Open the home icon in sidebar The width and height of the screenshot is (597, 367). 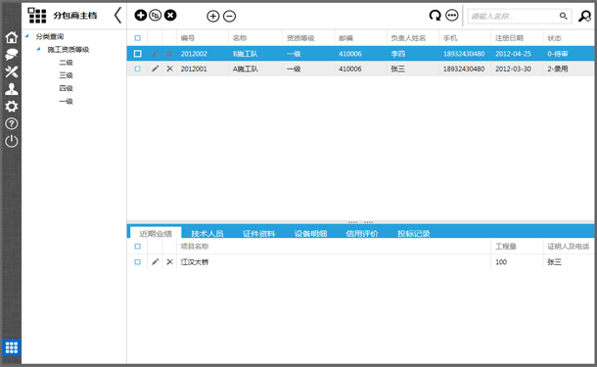point(12,37)
